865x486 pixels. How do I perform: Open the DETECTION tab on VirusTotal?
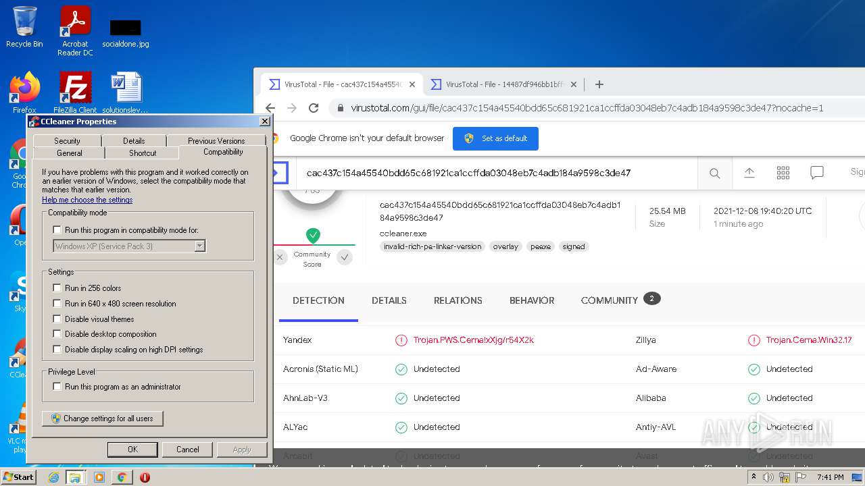click(318, 300)
